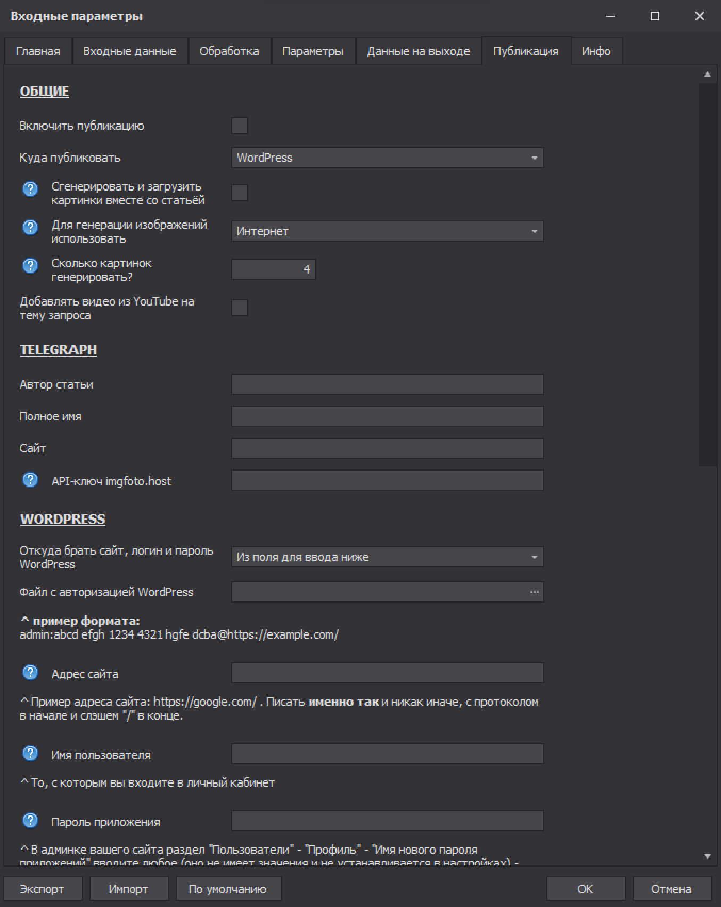Click help icon for image generation source
This screenshot has height=907, width=721.
(x=30, y=227)
